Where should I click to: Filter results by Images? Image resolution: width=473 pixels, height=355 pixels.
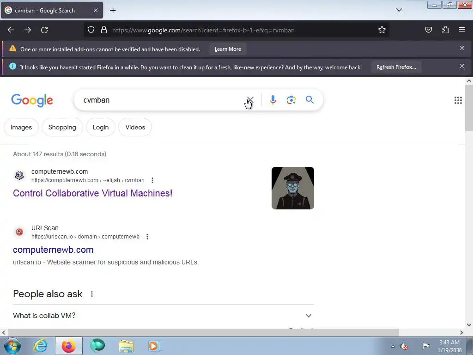pyautogui.click(x=21, y=127)
